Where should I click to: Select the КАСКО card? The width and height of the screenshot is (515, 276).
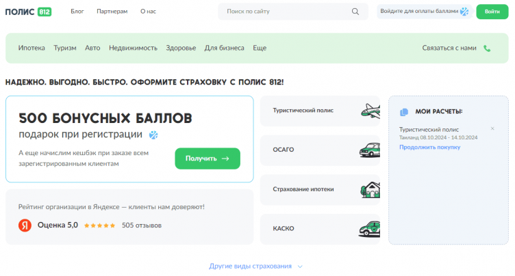320,229
